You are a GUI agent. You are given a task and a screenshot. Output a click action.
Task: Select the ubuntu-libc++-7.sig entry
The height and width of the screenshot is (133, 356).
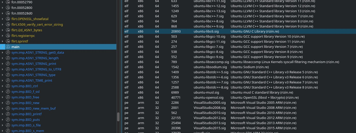pos(208,16)
